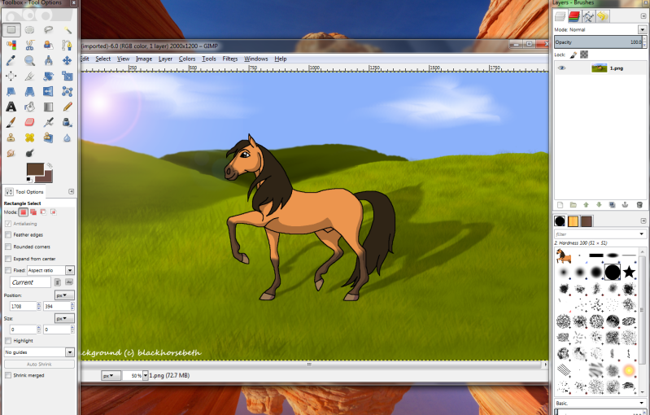
Task: Toggle the Feather edges checkbox
Action: click(x=8, y=234)
